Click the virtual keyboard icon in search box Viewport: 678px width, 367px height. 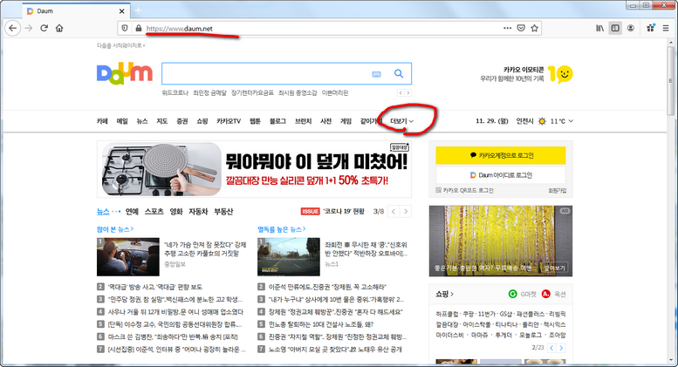tap(376, 74)
